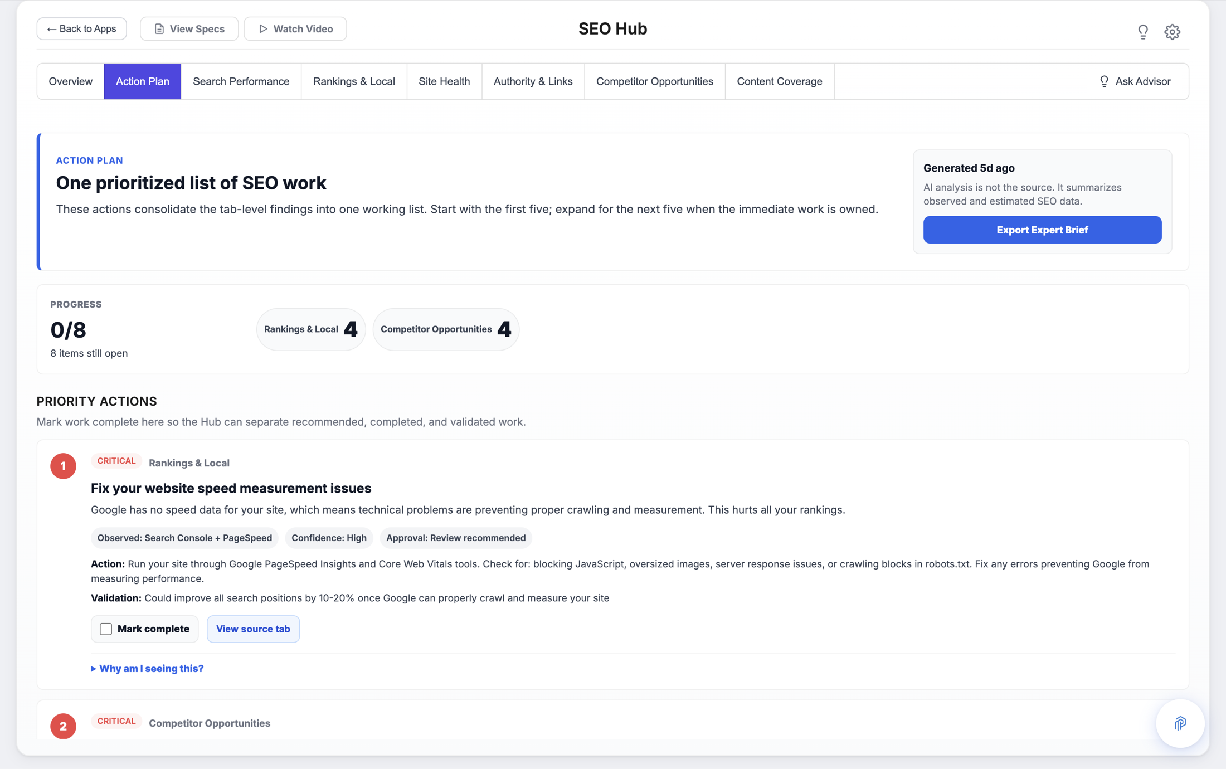1226x769 pixels.
Task: Click View source tab button
Action: 253,629
